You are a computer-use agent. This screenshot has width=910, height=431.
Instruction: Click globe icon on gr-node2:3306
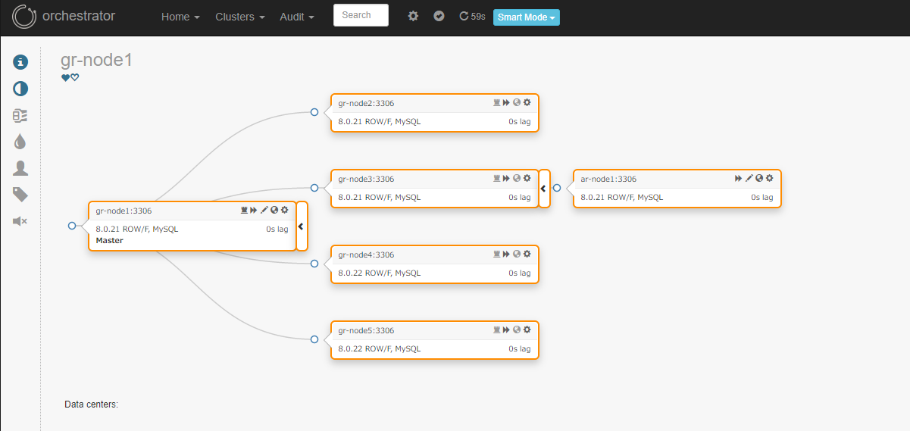(517, 102)
